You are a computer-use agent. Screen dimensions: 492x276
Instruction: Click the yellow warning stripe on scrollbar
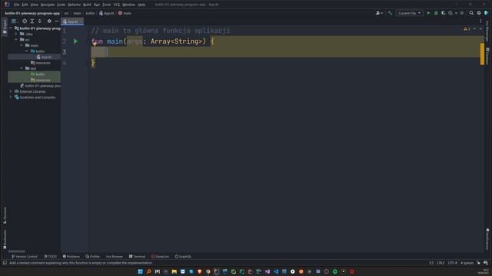coord(482,54)
